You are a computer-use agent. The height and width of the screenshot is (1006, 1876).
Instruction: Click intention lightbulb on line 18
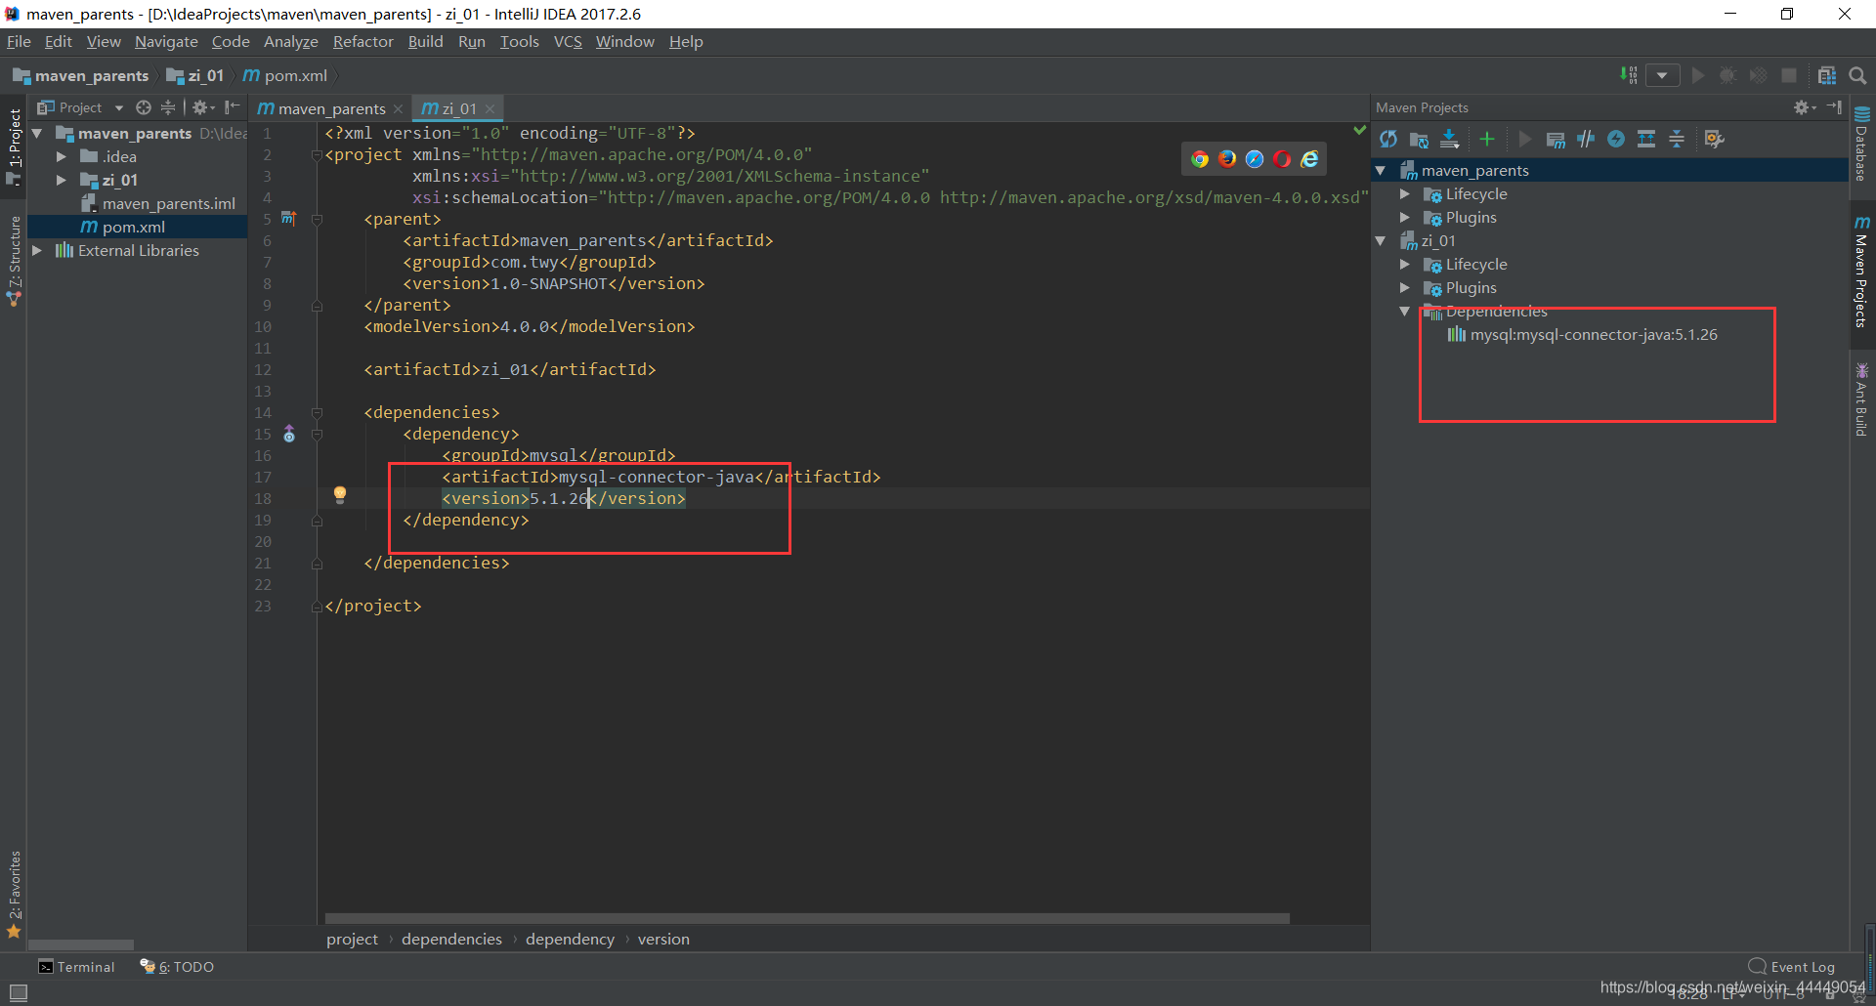(x=340, y=494)
